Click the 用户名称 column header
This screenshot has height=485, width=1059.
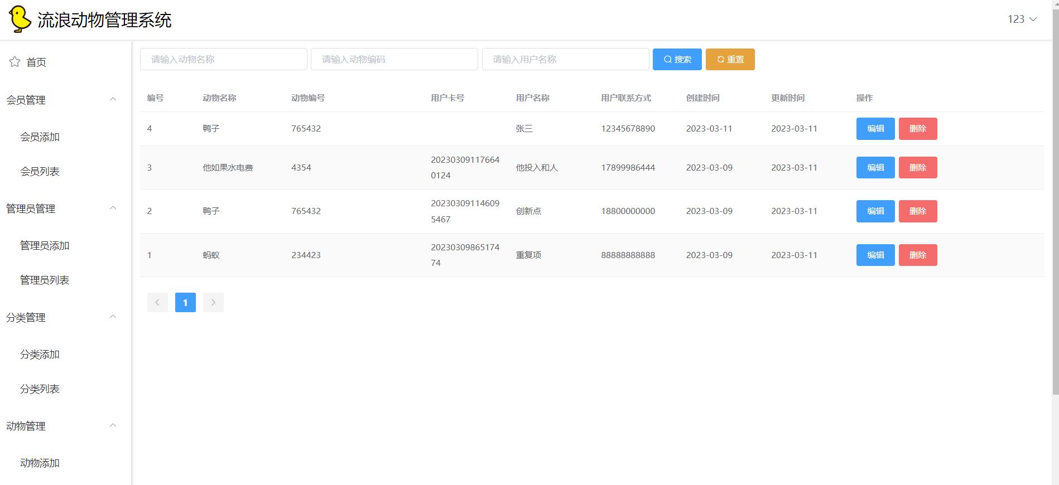tap(532, 98)
